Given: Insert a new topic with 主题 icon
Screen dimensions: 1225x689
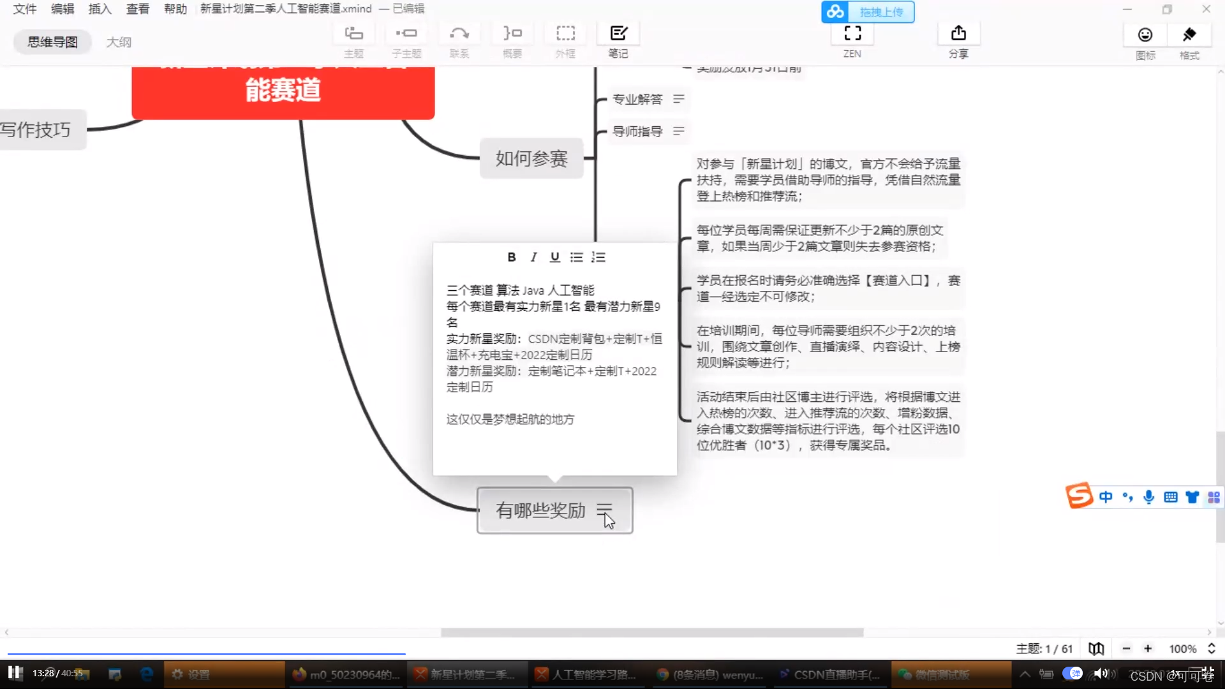Looking at the screenshot, I should (x=353, y=33).
